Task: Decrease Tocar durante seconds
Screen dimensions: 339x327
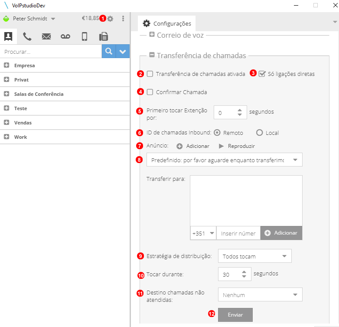Action: (244, 276)
